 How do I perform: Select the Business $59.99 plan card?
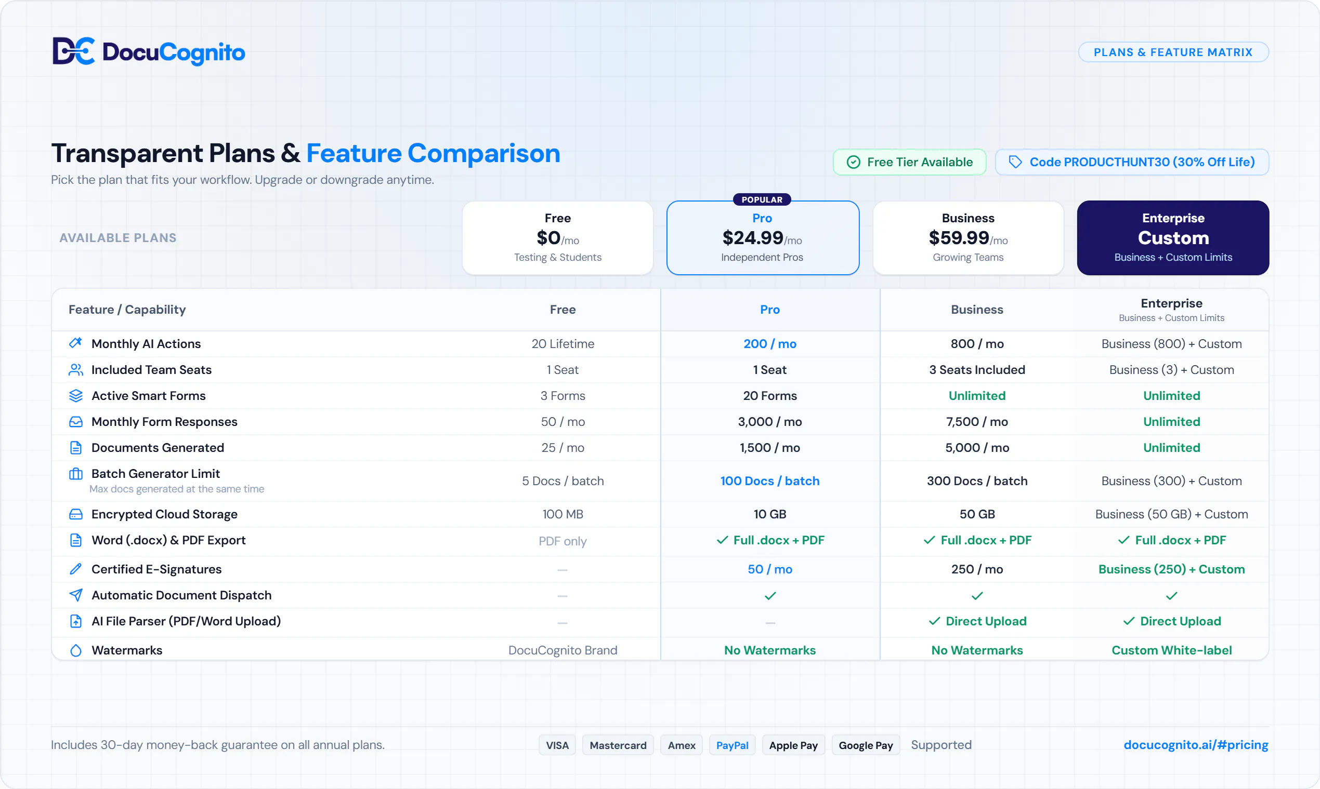(x=969, y=238)
